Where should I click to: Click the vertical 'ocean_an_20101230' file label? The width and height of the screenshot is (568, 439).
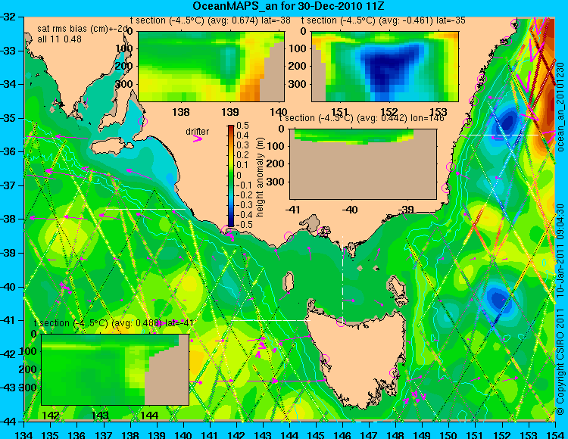(560, 107)
